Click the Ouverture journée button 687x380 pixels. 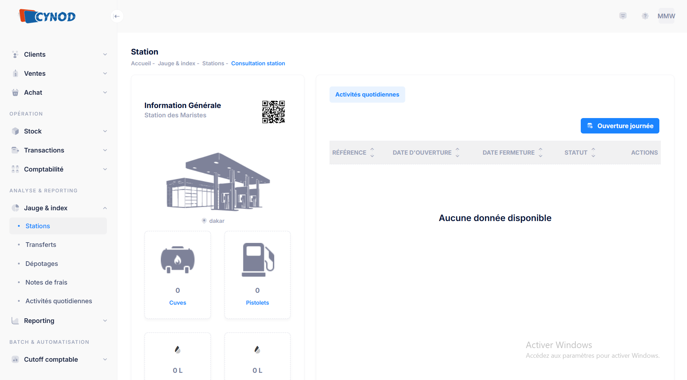click(620, 126)
